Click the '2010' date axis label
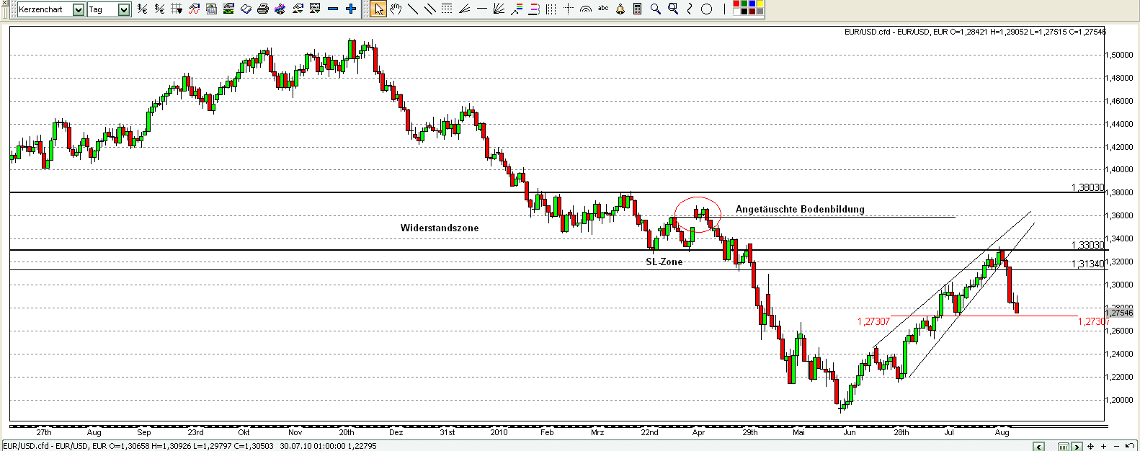 click(x=499, y=433)
